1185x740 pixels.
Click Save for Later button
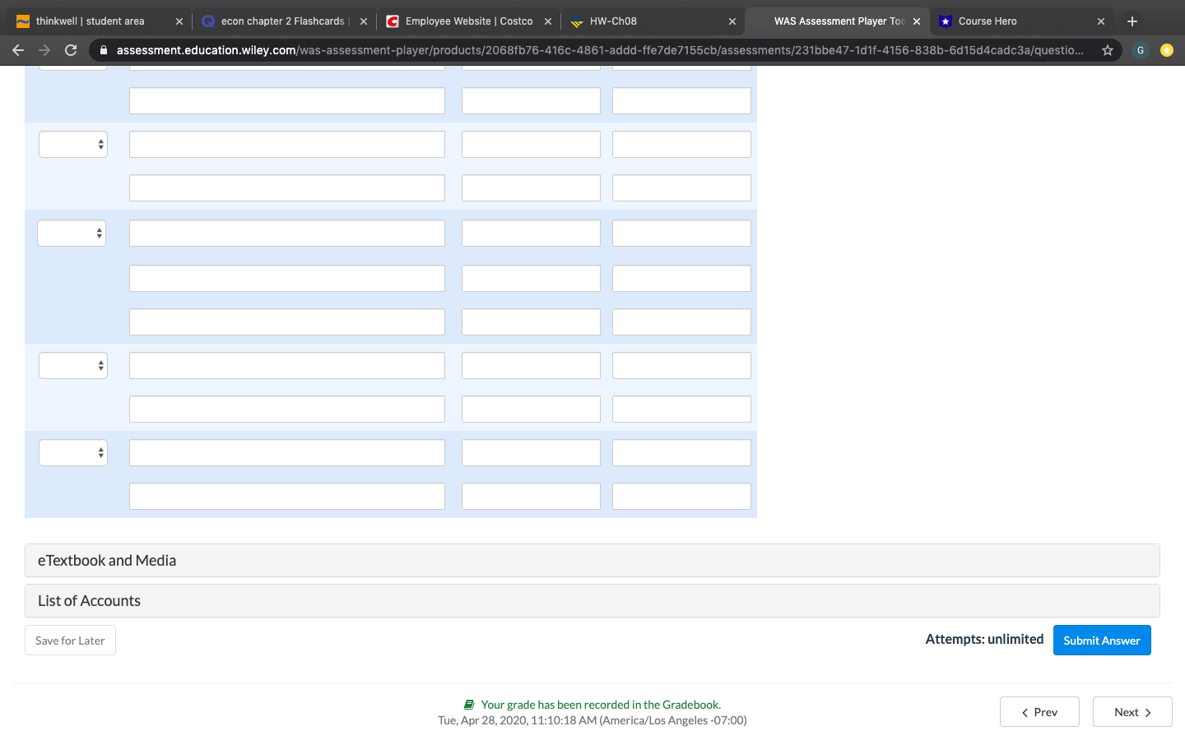tap(70, 641)
